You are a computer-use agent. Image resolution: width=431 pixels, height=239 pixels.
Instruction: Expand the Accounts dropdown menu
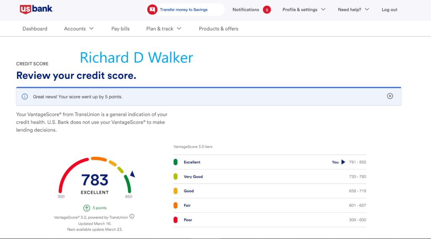point(79,29)
